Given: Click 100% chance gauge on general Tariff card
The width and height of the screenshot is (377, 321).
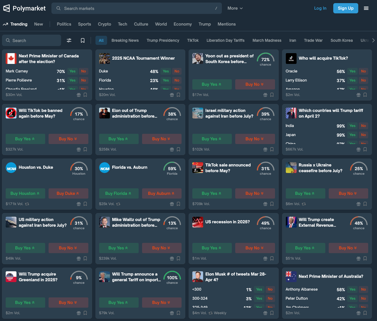Looking at the screenshot, I should [172, 278].
